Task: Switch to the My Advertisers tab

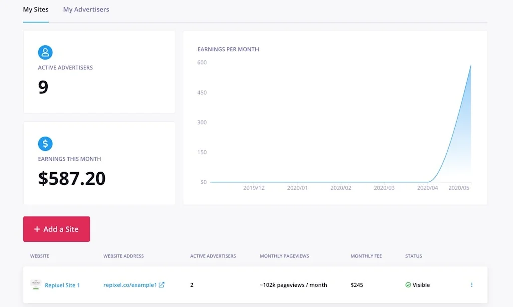Action: [86, 9]
